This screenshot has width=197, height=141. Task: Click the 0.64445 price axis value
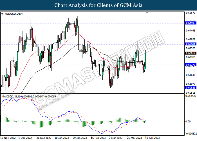(191, 30)
